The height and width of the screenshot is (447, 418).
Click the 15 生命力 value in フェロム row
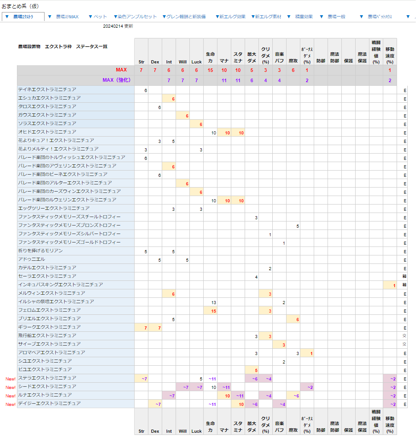click(x=214, y=311)
